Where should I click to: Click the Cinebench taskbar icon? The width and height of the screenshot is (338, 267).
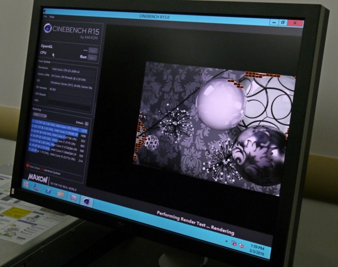click(87, 201)
